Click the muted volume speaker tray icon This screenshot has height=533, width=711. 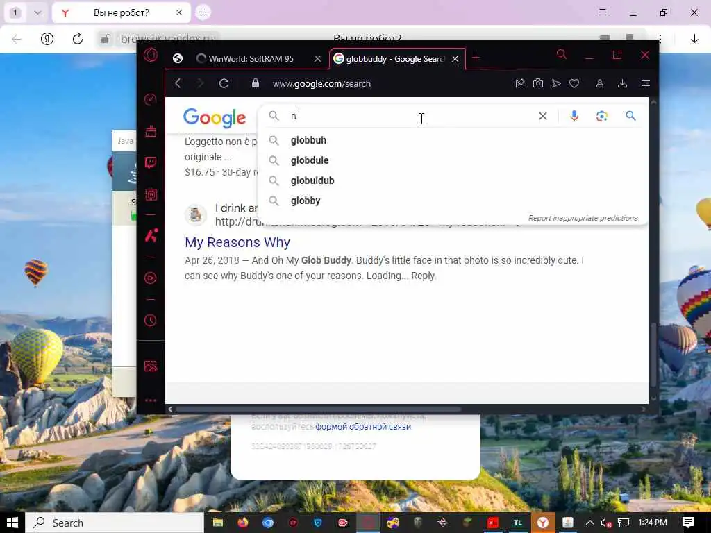click(x=606, y=523)
